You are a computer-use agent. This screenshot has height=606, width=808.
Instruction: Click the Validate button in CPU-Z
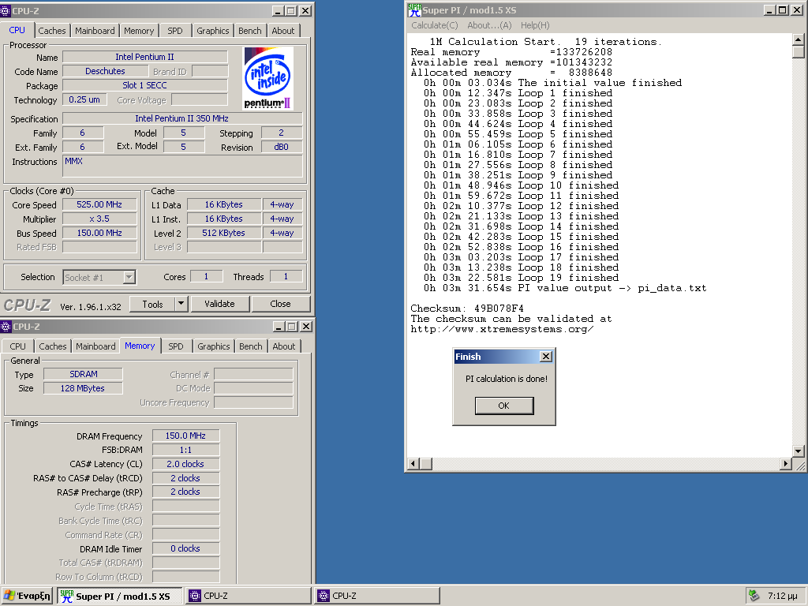coord(220,304)
